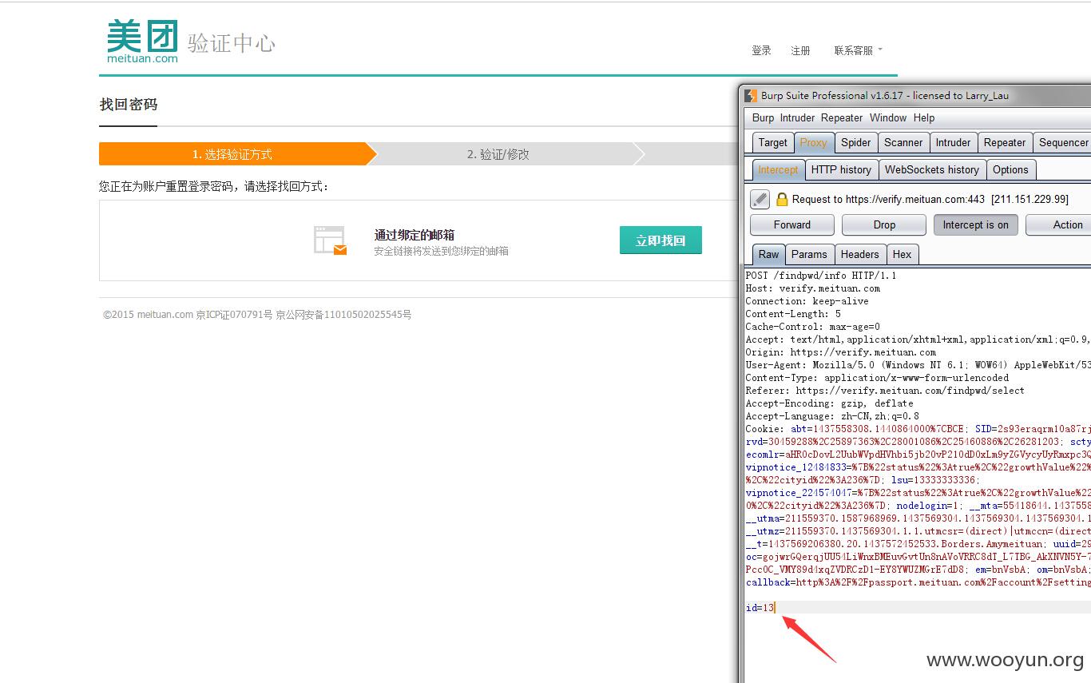Click the email envelope window icon
The height and width of the screenshot is (683, 1091).
click(330, 240)
